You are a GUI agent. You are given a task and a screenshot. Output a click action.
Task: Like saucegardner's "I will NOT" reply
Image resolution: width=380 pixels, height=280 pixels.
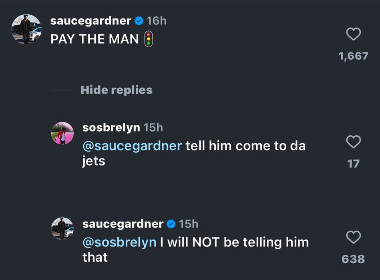pyautogui.click(x=353, y=238)
